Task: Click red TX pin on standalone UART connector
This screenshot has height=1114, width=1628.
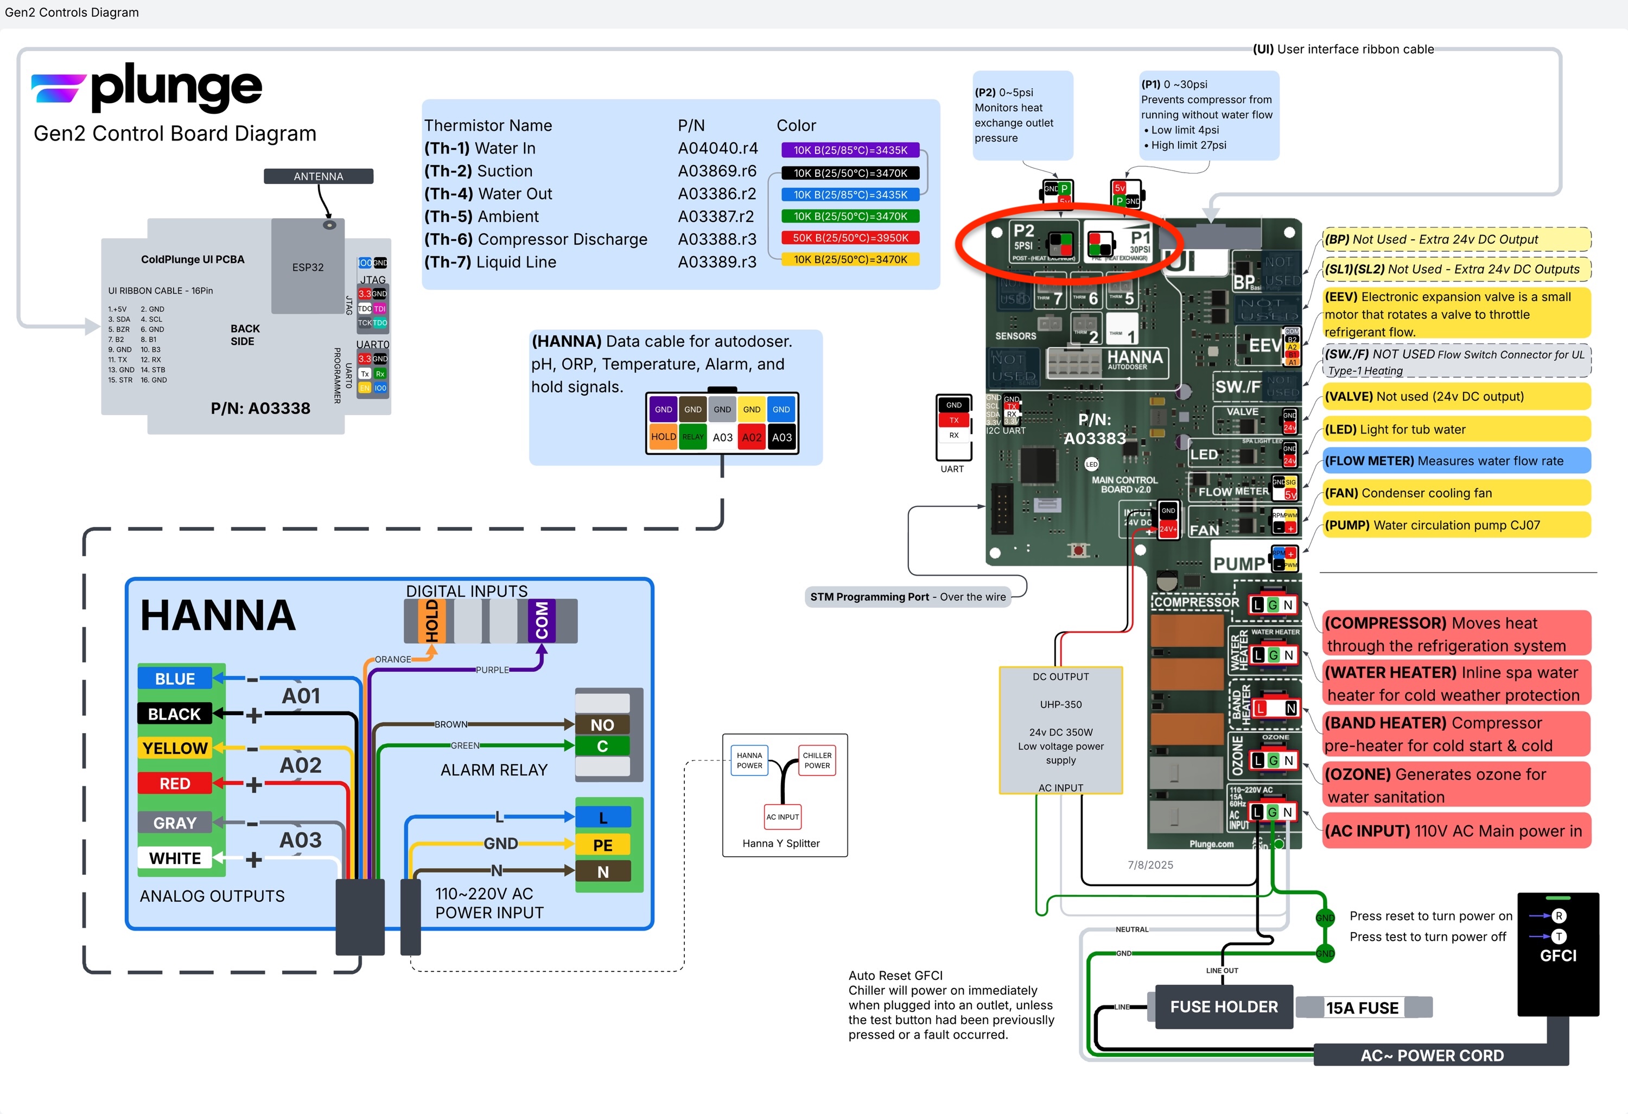Action: click(954, 421)
